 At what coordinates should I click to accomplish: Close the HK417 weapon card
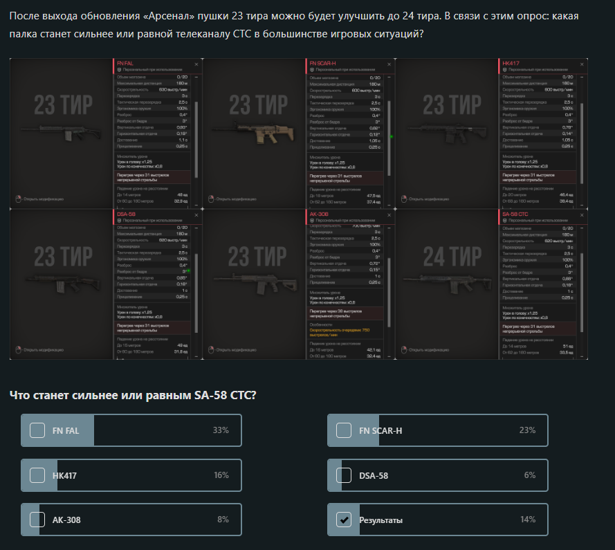582,64
